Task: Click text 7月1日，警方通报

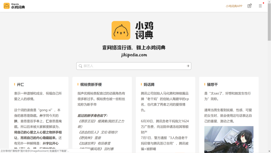Action: [154, 138]
